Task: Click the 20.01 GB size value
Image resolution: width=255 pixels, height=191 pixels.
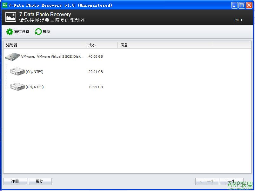Action: click(96, 72)
